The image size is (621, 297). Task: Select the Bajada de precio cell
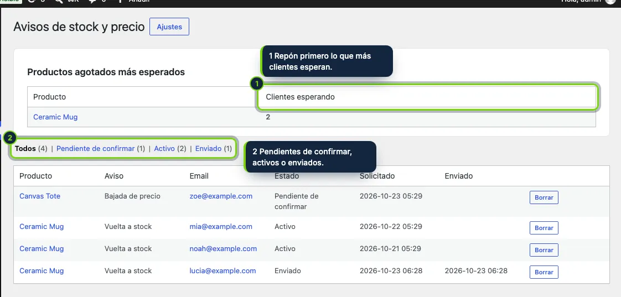[x=132, y=196]
